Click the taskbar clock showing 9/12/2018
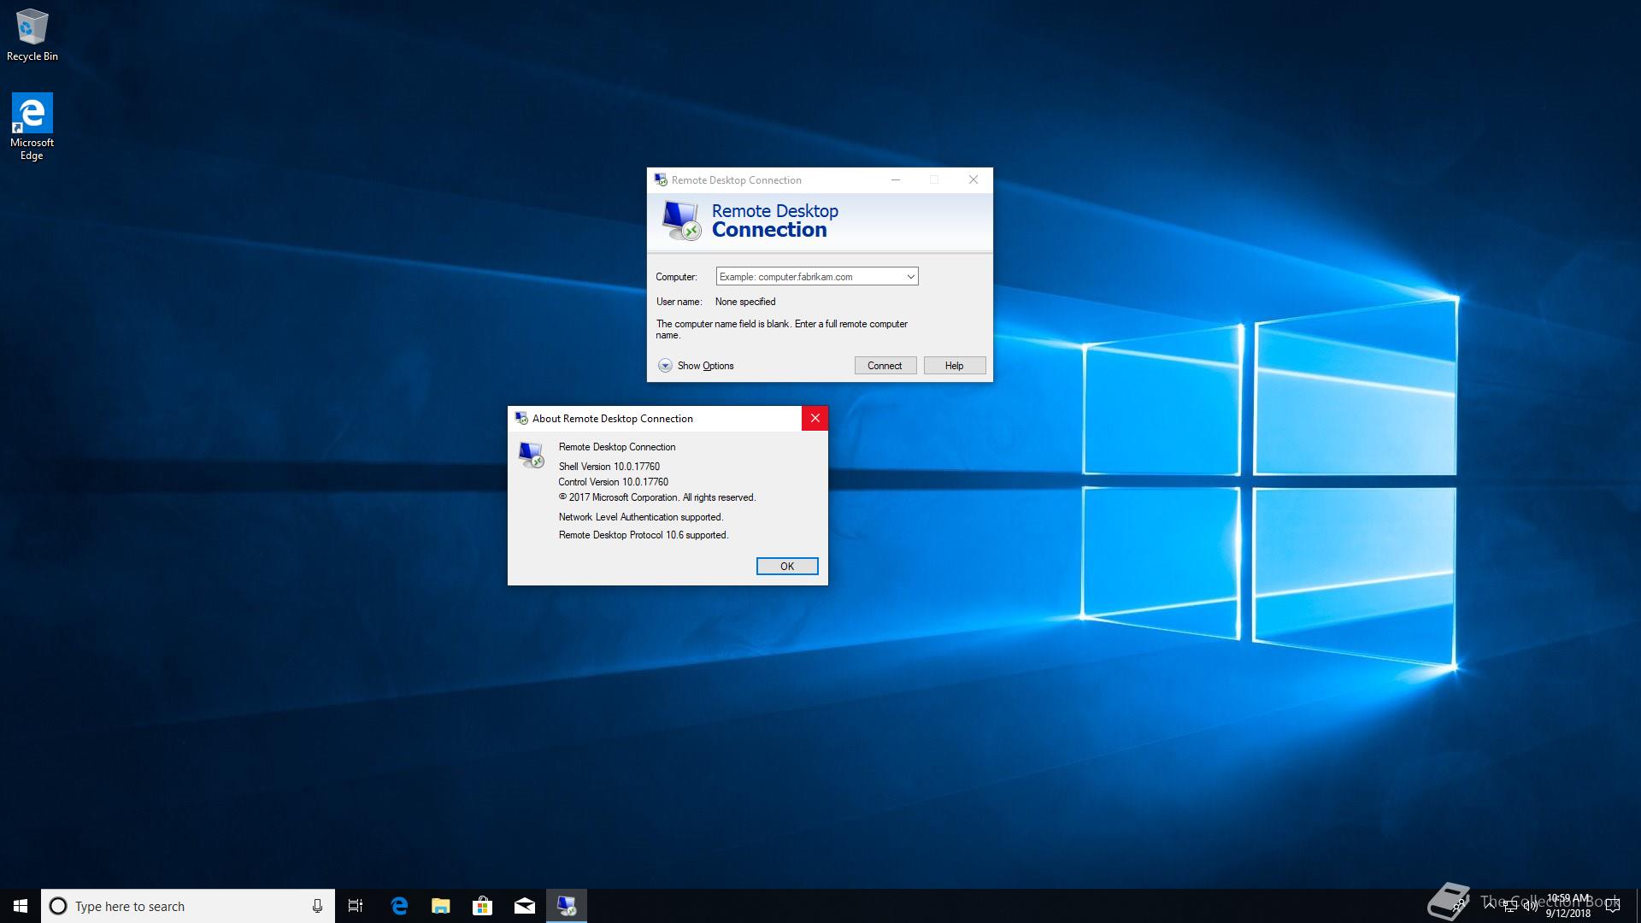Image resolution: width=1641 pixels, height=923 pixels. pyautogui.click(x=1568, y=906)
